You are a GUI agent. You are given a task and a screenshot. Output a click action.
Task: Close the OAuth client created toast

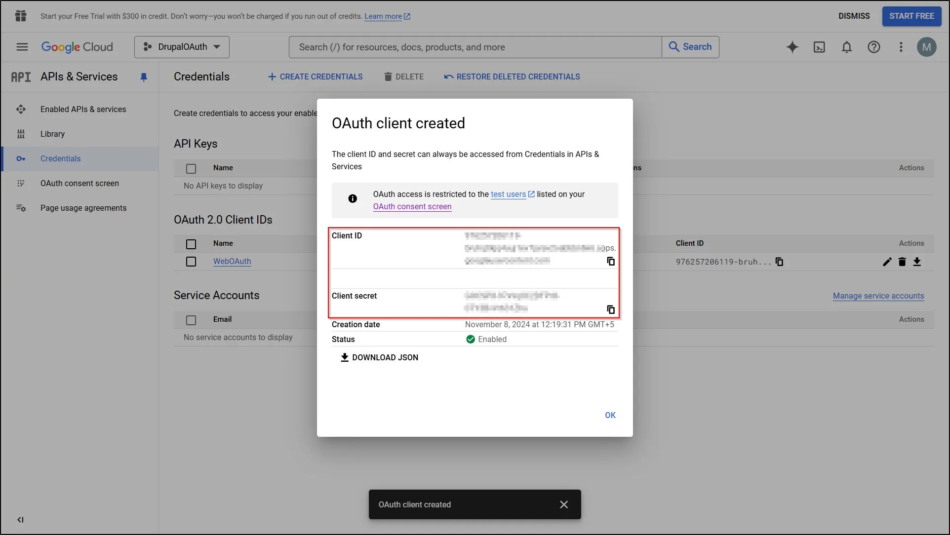[x=564, y=504]
